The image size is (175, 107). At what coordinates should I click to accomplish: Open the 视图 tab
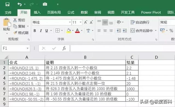pos(111,12)
